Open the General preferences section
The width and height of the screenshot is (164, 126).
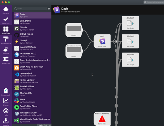click(x=6, y=10)
